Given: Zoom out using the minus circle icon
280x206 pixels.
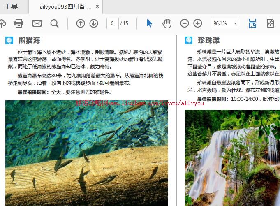Looking at the screenshot, I should 185,23.
